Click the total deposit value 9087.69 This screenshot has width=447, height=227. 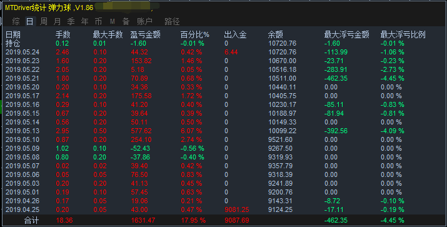click(x=237, y=220)
